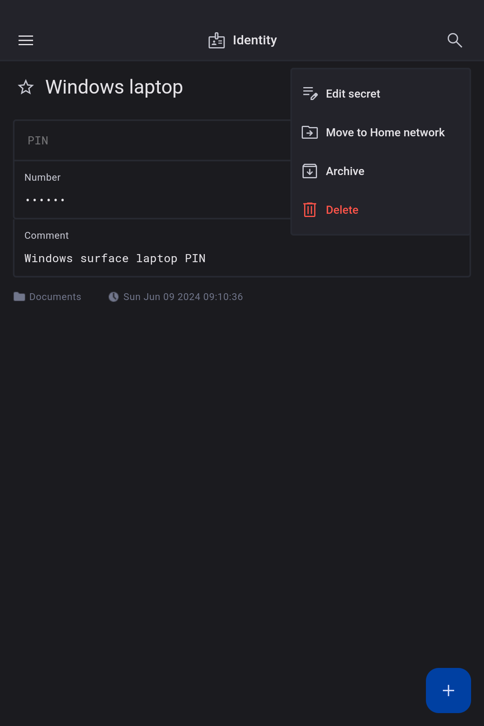Reveal the hidden Number PIN dots
The height and width of the screenshot is (726, 484).
[x=45, y=200]
